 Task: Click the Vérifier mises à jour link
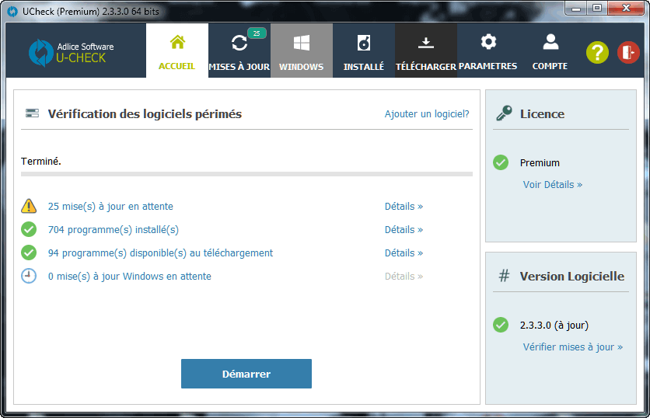[x=572, y=347]
